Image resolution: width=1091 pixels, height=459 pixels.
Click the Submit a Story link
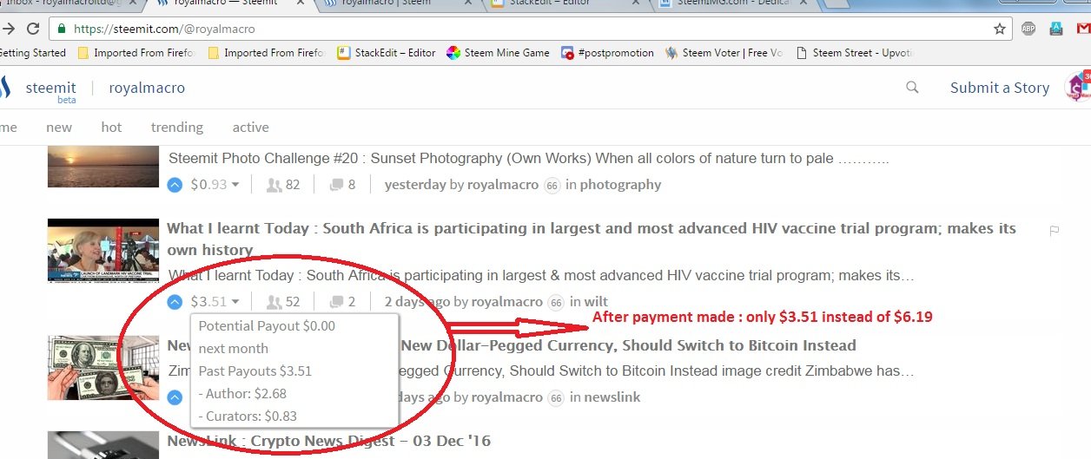[1000, 88]
